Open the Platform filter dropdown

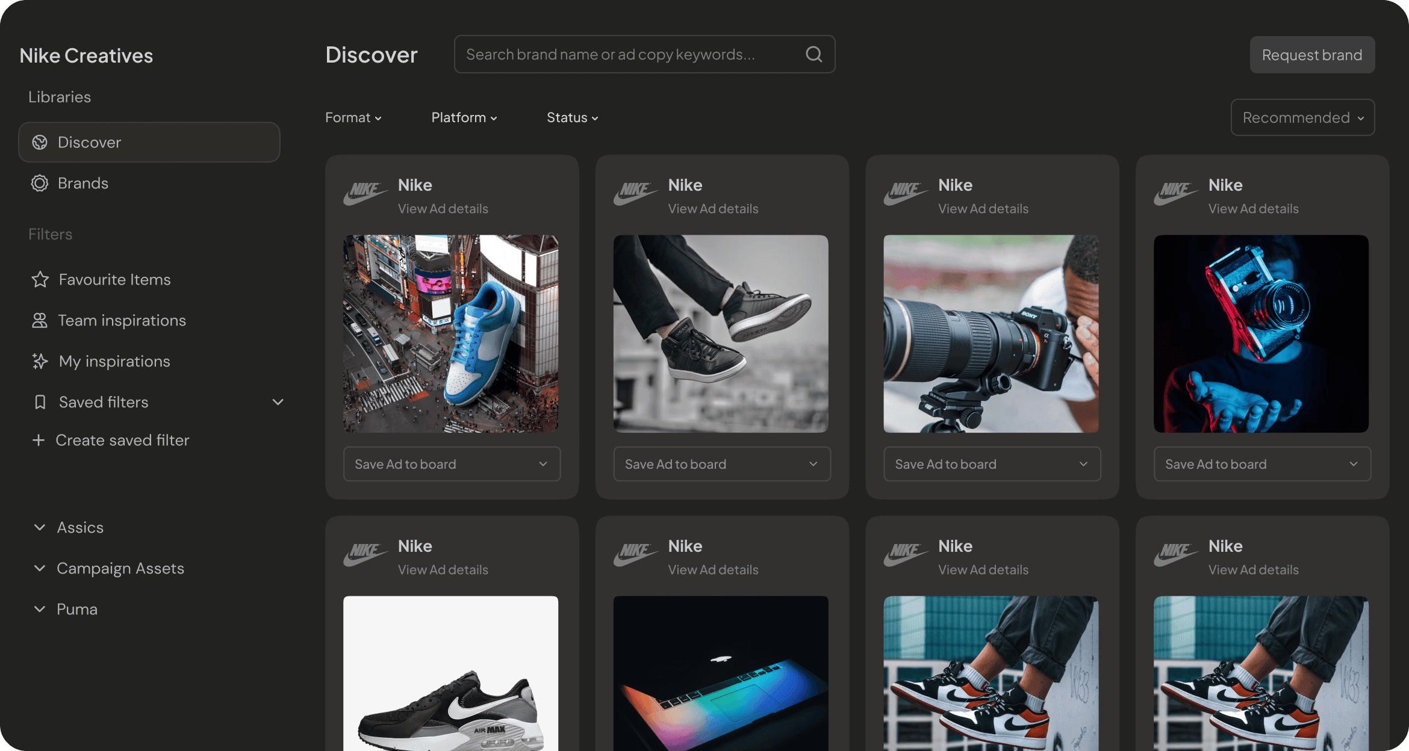tap(464, 117)
